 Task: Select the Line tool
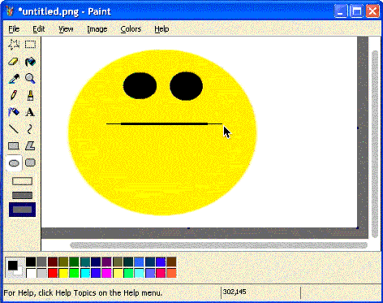click(x=14, y=129)
